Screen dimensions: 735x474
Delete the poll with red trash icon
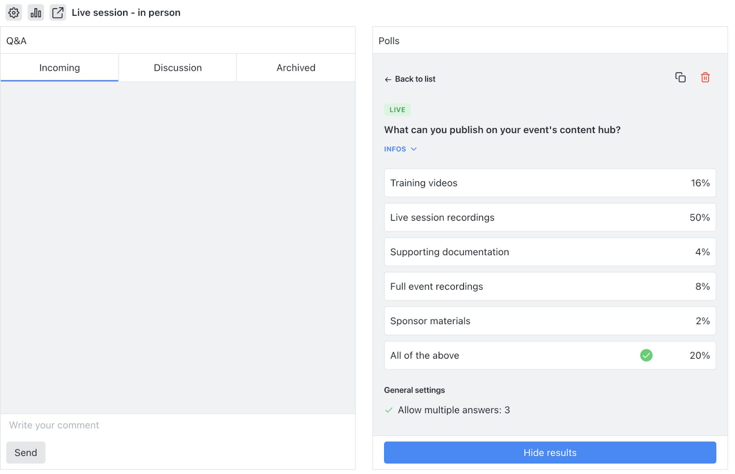tap(705, 77)
